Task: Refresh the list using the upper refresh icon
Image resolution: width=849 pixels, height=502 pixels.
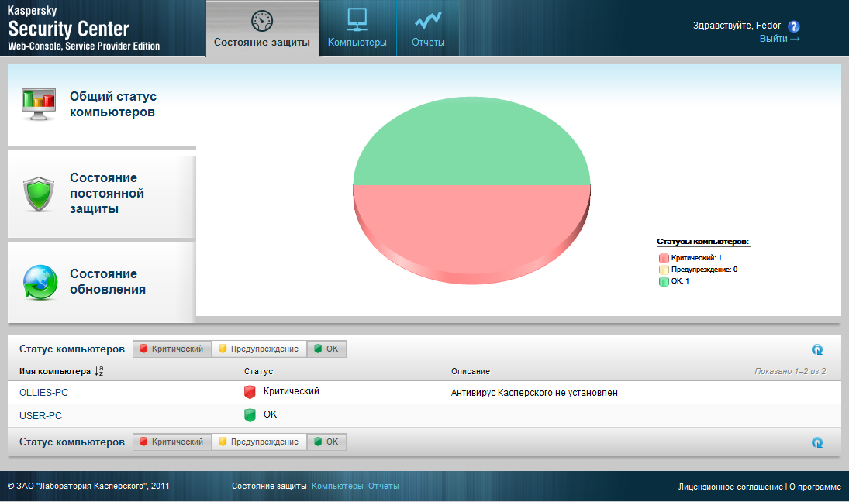Action: coord(817,349)
